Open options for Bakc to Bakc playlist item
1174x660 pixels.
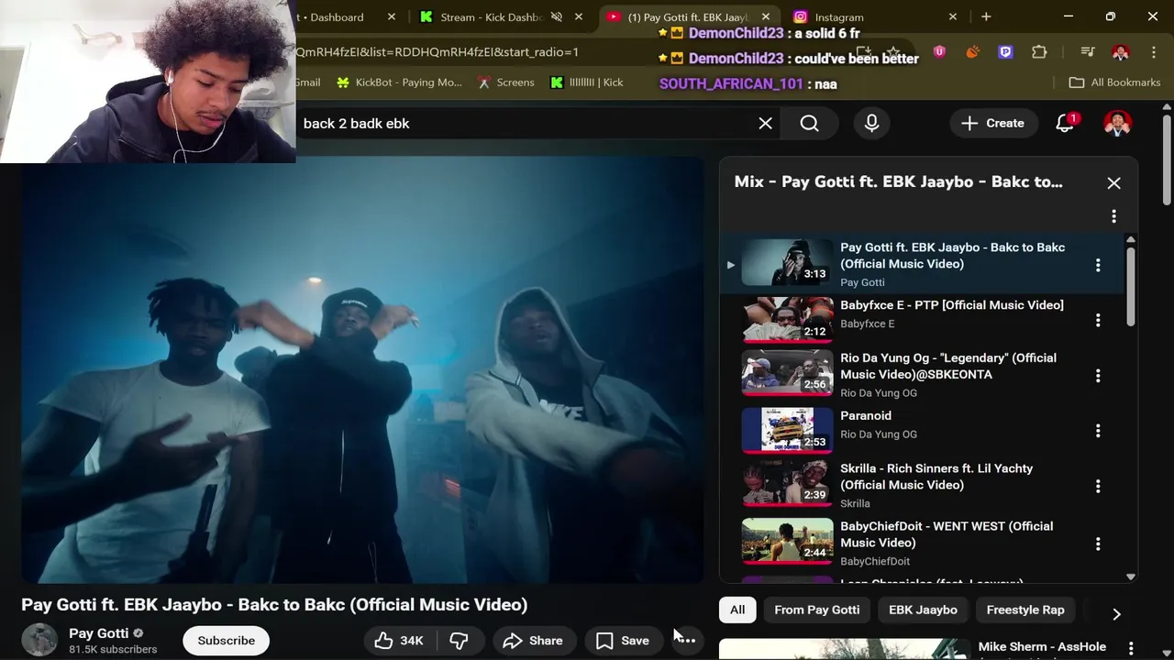[x=1098, y=265]
